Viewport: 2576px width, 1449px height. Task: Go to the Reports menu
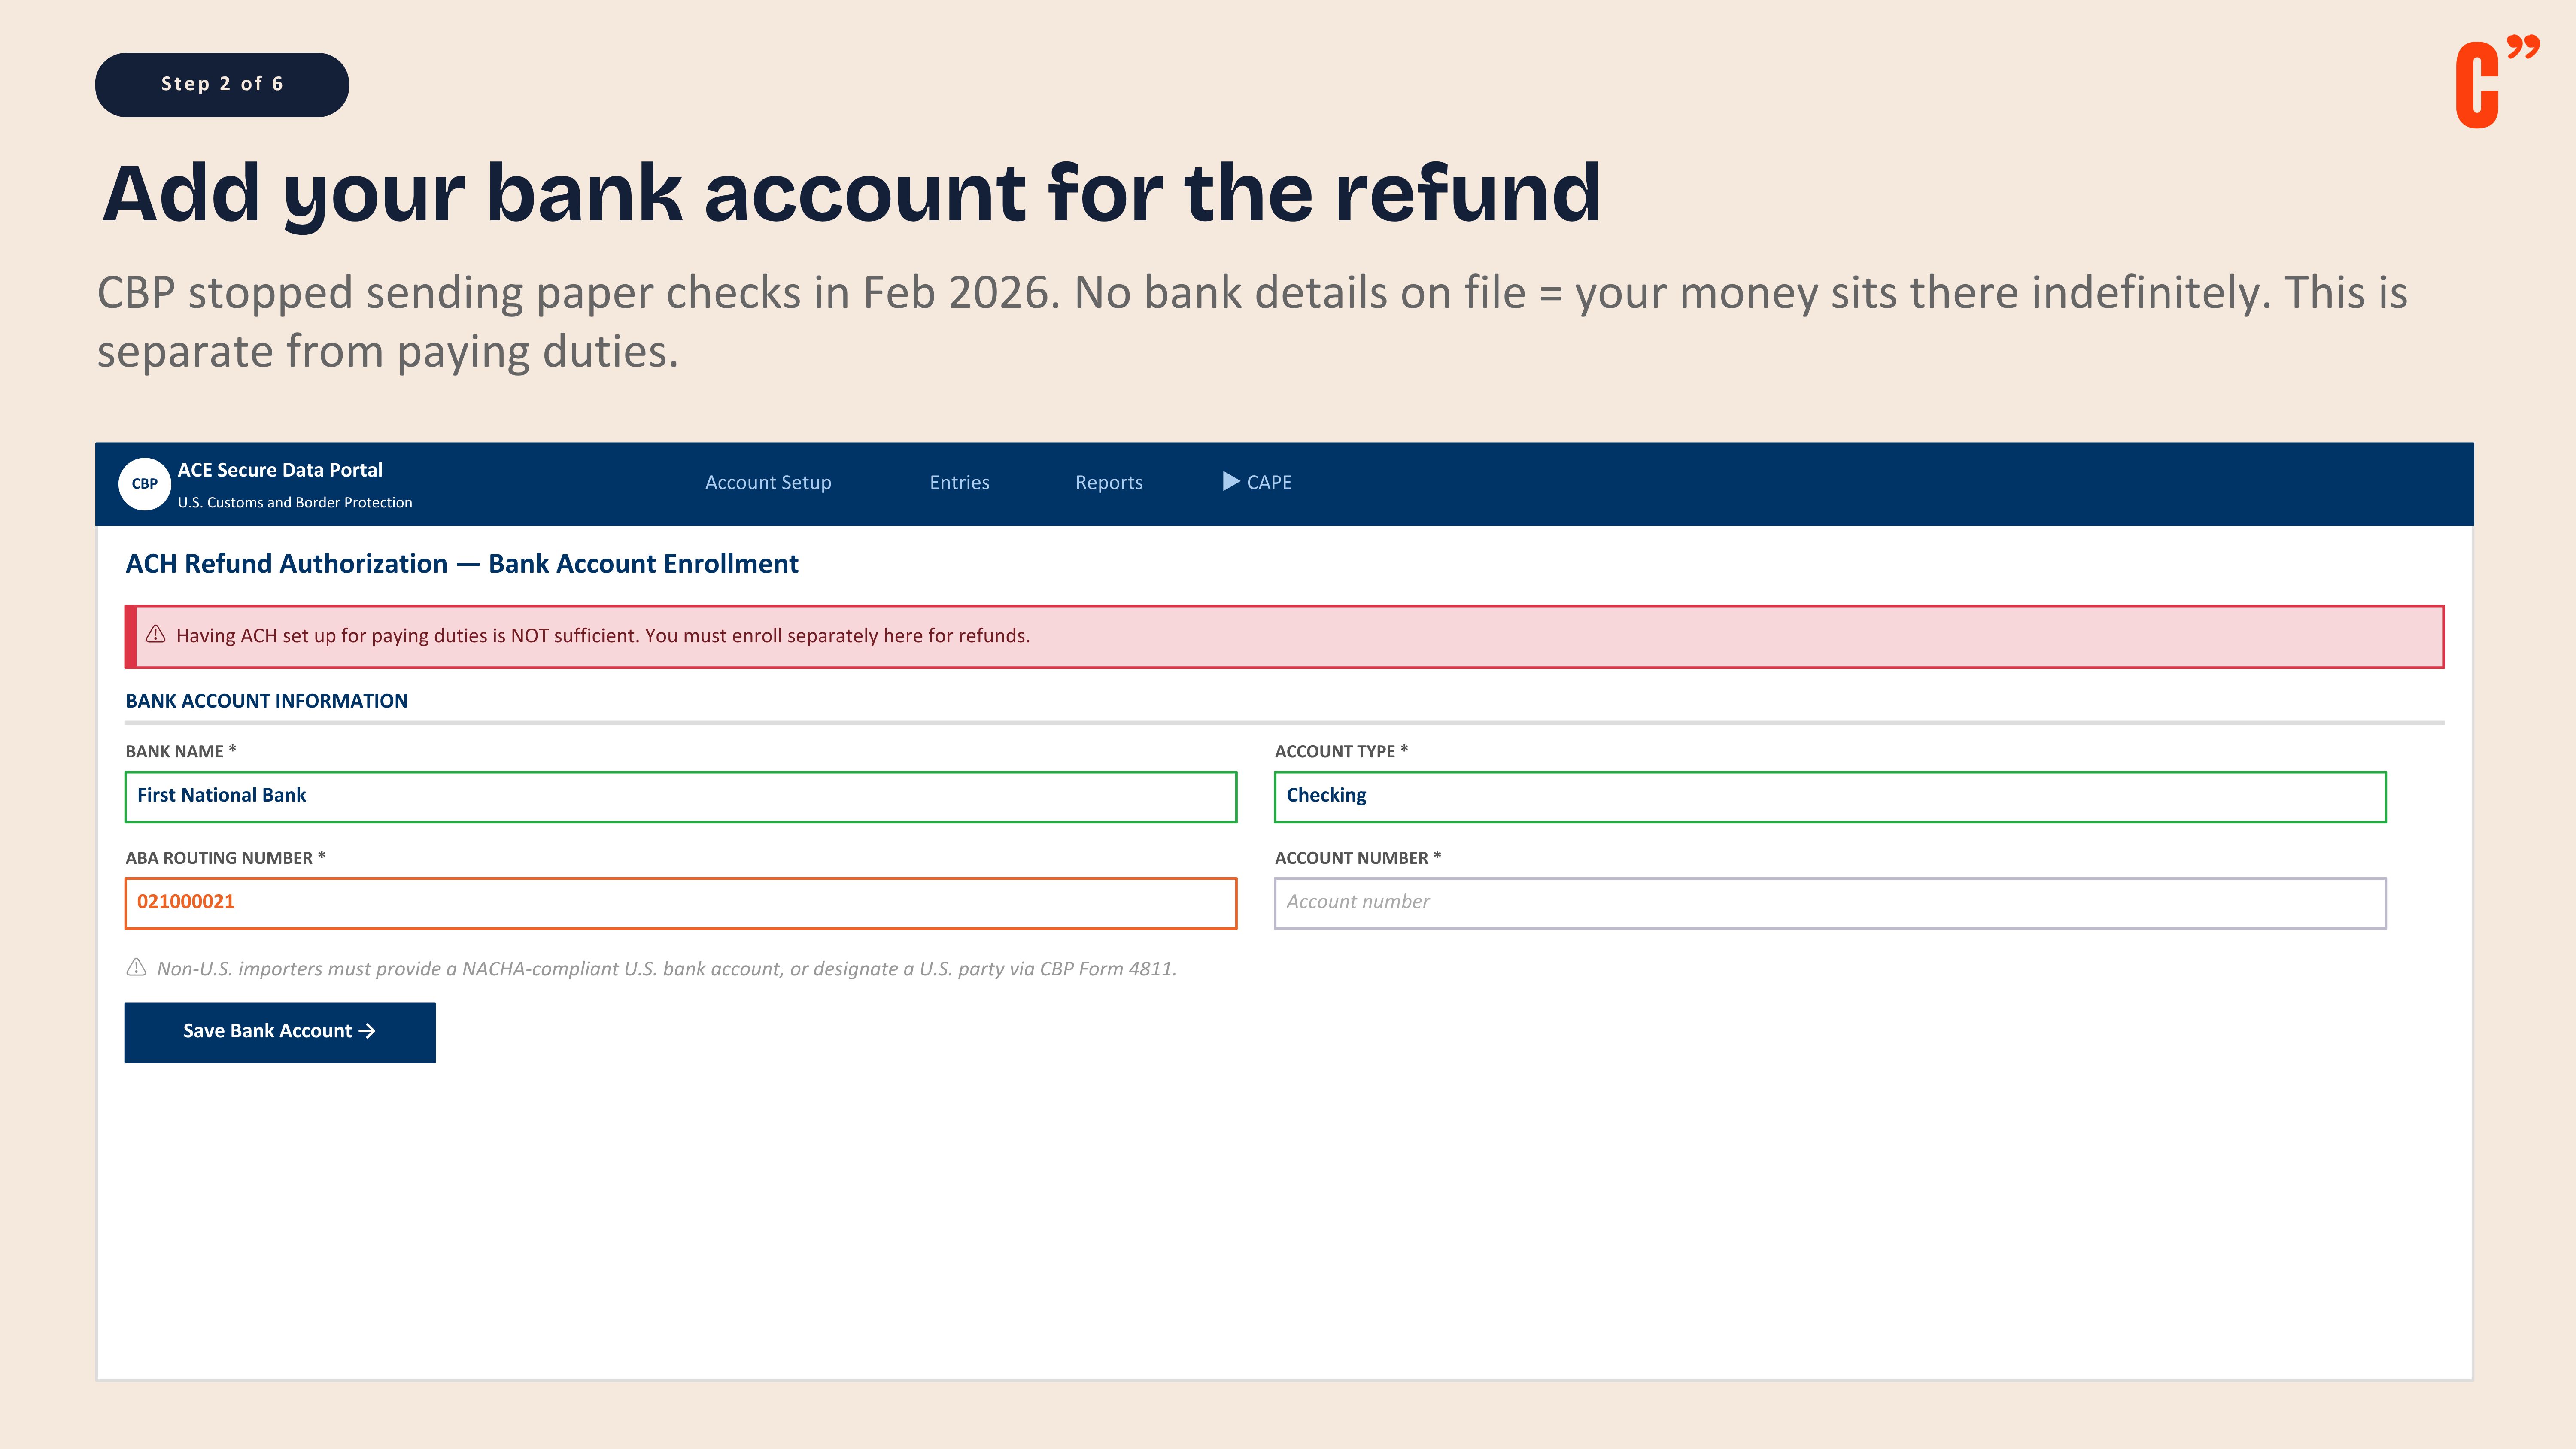pos(1108,482)
